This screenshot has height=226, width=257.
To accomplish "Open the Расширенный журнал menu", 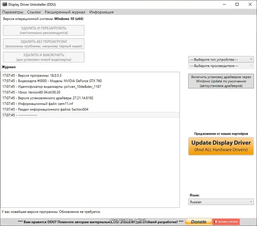I will (x=65, y=12).
